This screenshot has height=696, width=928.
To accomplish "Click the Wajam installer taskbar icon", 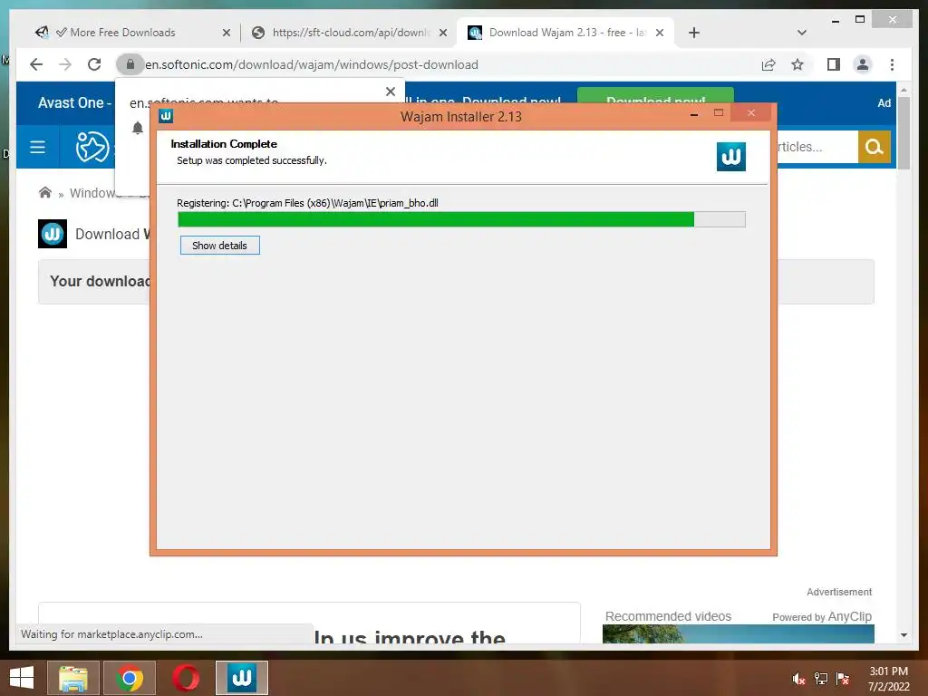I will coord(241,678).
